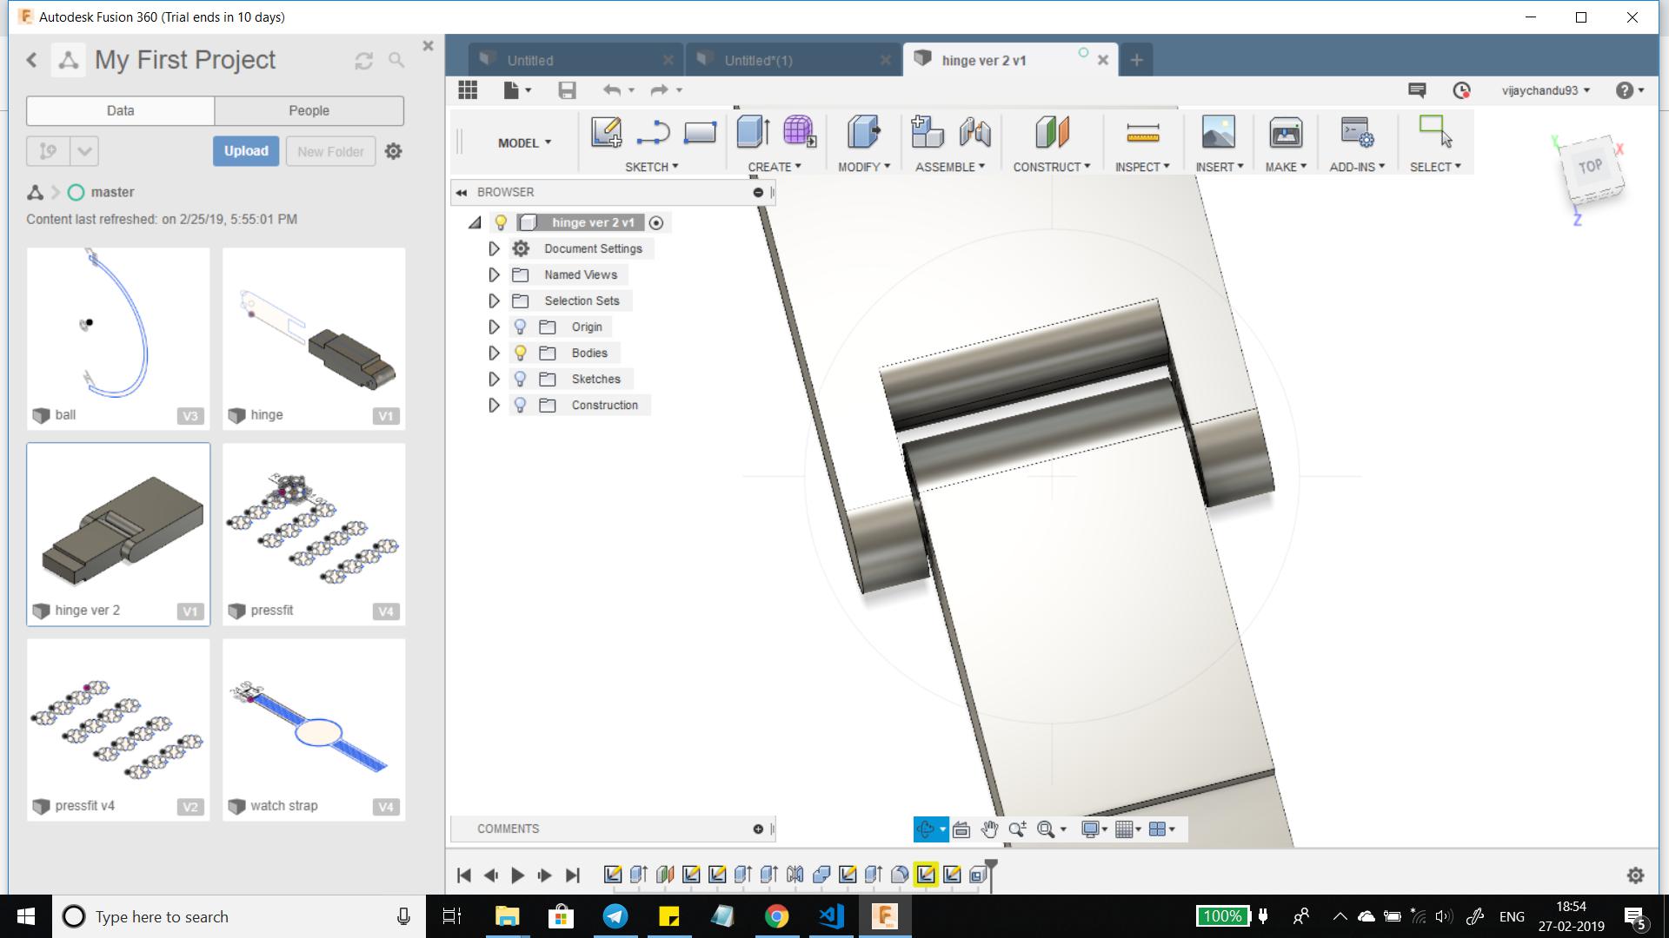Click the Top face of ViewCube
The image size is (1669, 938).
click(x=1590, y=167)
